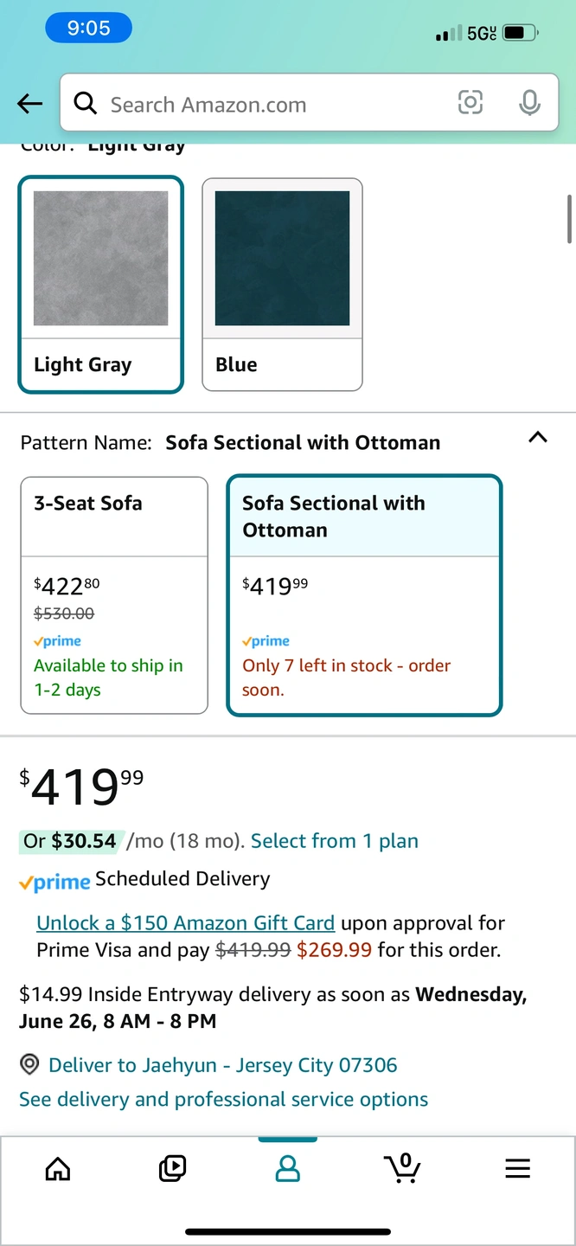This screenshot has width=576, height=1246.
Task: Select the Blue color option
Action: click(x=282, y=285)
